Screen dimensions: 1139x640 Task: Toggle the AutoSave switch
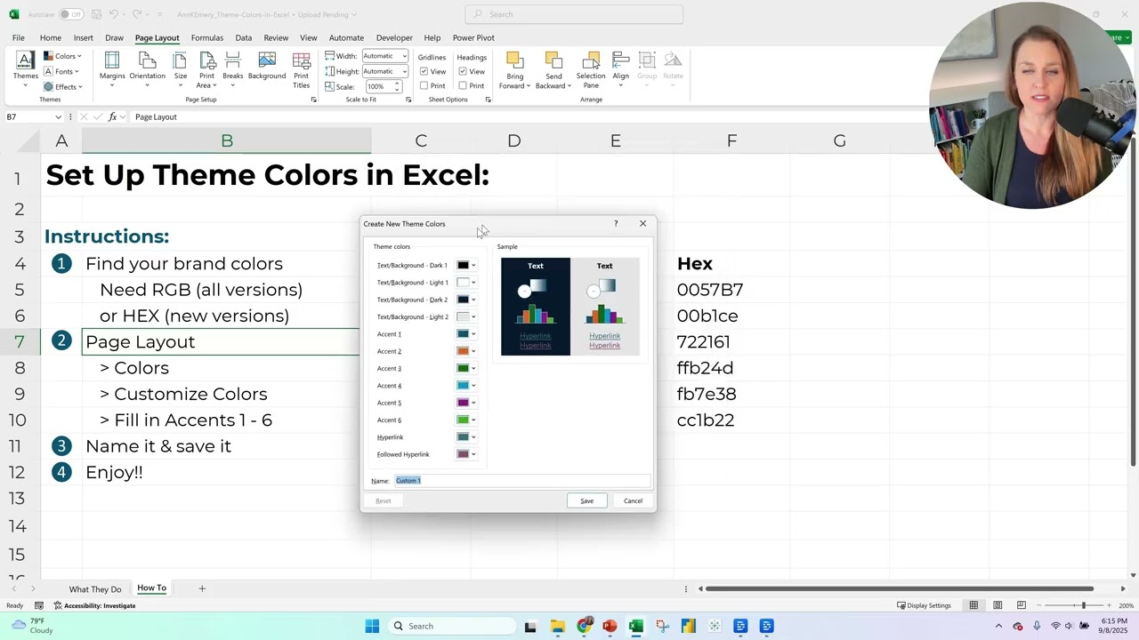pos(71,14)
